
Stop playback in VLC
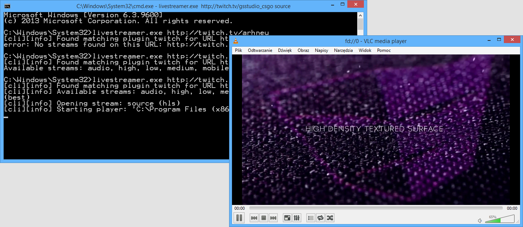point(264,218)
